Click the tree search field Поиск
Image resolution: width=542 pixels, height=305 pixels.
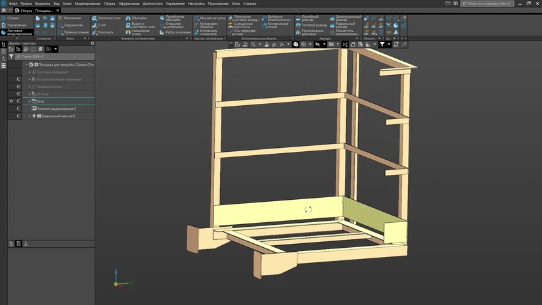55,57
